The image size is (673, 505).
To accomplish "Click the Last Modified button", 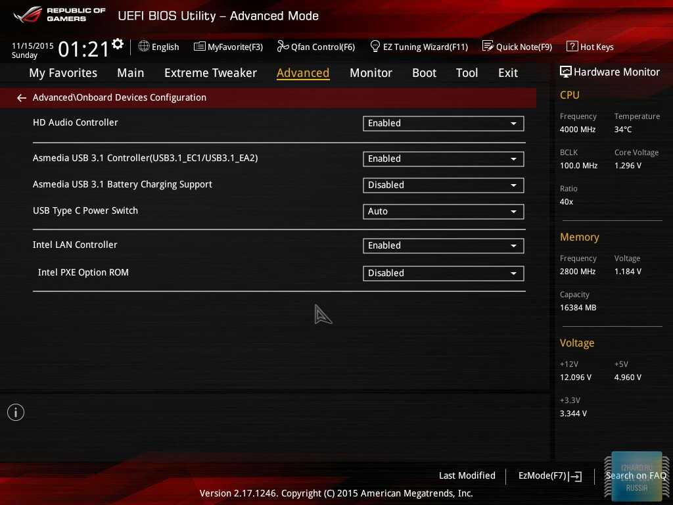I will (x=467, y=476).
